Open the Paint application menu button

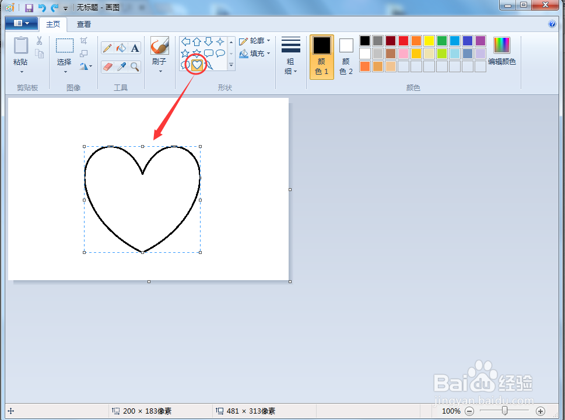click(x=21, y=23)
